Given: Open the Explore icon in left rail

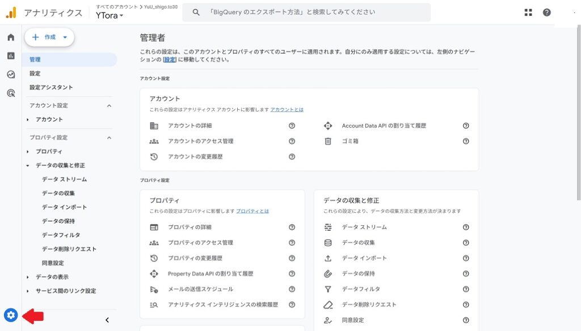Looking at the screenshot, I should [11, 74].
